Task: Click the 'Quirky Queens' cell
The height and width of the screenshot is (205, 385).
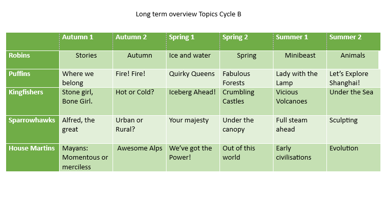Action: pos(191,74)
